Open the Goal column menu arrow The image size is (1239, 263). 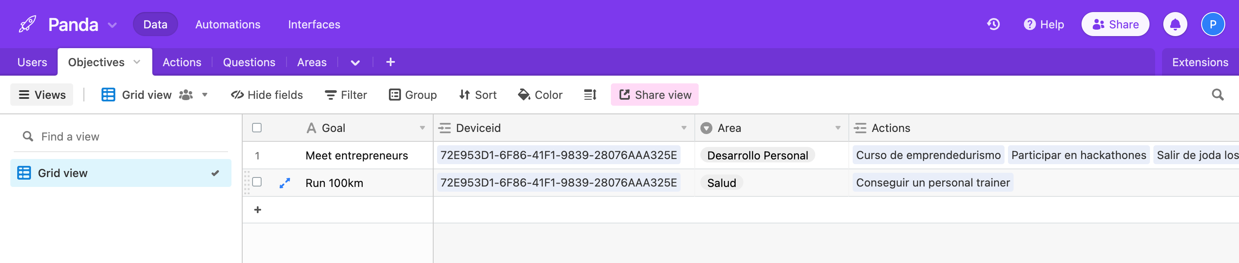click(x=422, y=128)
